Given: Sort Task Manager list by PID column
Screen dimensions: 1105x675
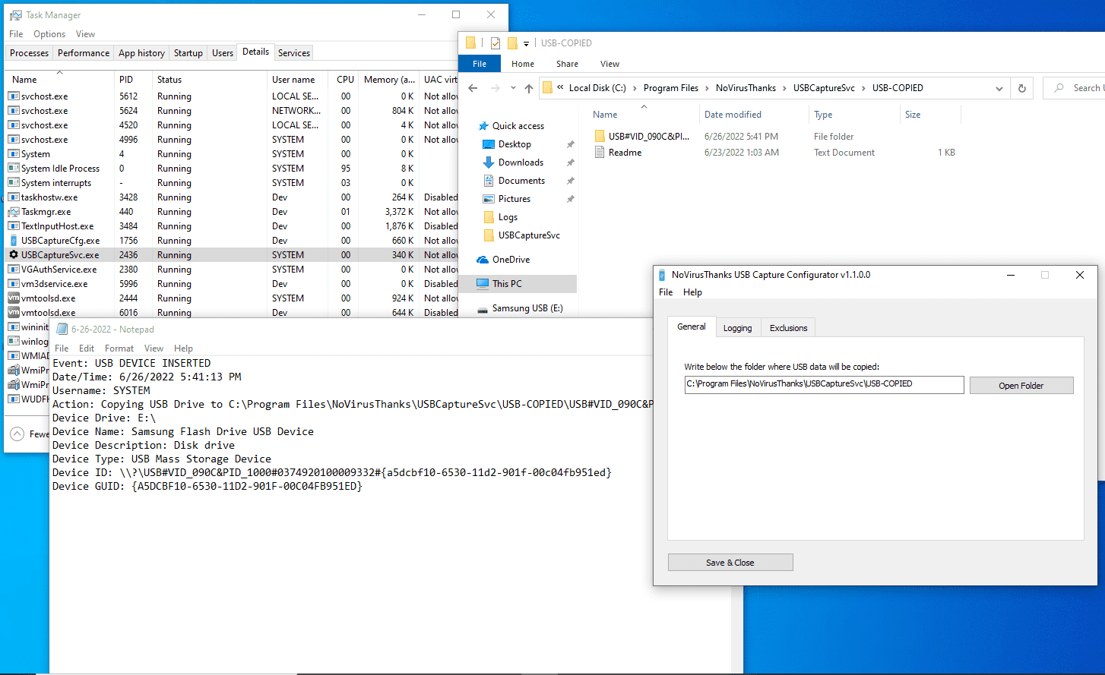Looking at the screenshot, I should 126,80.
